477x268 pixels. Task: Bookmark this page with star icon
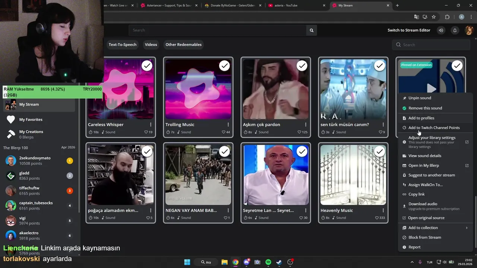tap(434, 17)
